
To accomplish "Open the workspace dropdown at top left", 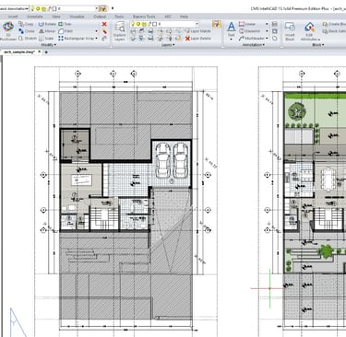I will [x=27, y=8].
